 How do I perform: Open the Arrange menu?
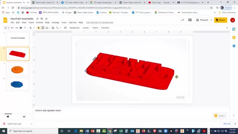pos(55,22)
